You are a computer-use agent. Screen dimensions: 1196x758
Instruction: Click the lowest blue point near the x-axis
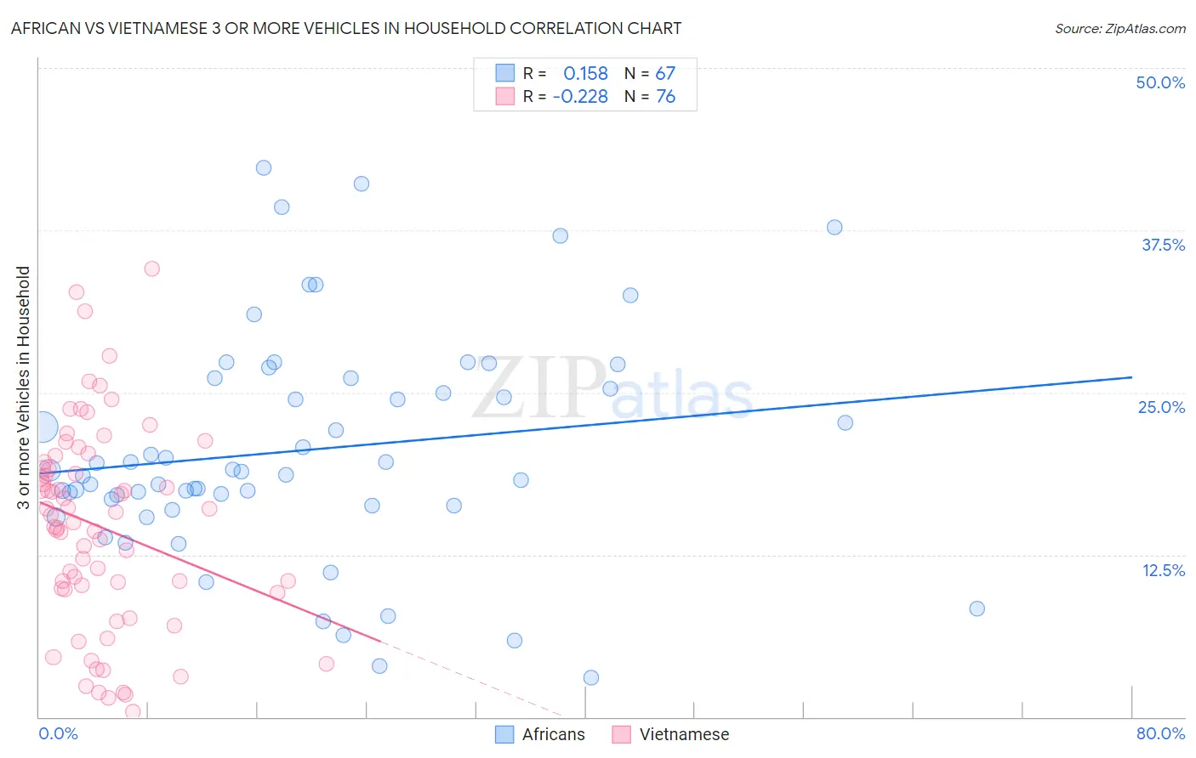(x=591, y=677)
